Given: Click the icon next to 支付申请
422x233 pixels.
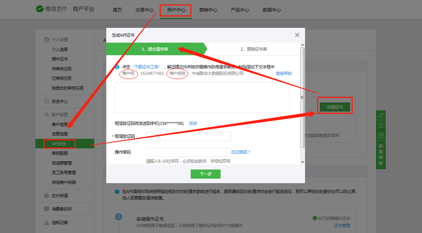Looking at the screenshot, I should click(x=46, y=195).
